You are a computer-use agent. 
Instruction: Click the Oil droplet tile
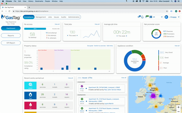pos(30,105)
